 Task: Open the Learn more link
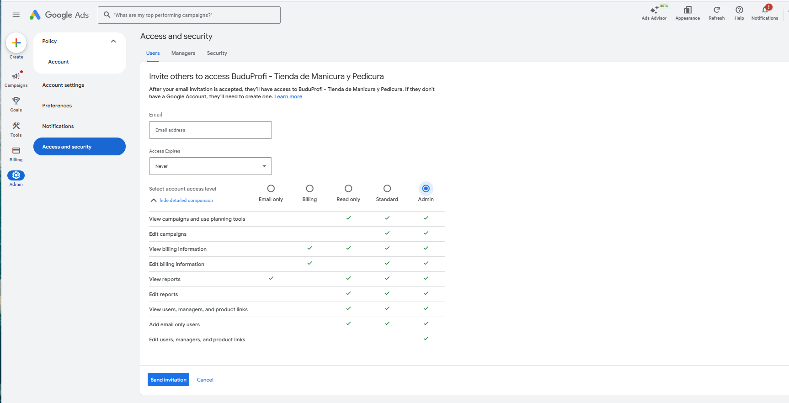(288, 96)
